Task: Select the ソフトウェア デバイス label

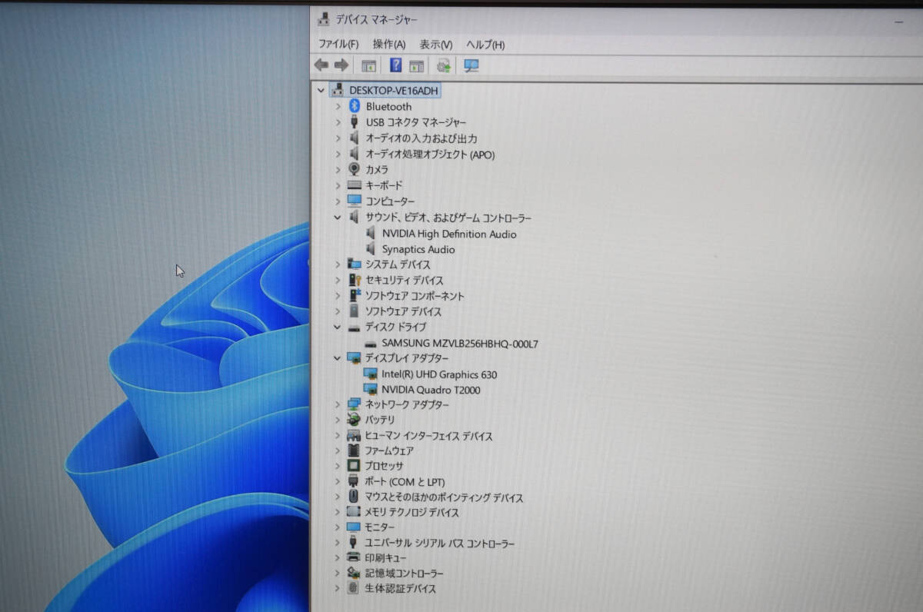Action: tap(403, 311)
